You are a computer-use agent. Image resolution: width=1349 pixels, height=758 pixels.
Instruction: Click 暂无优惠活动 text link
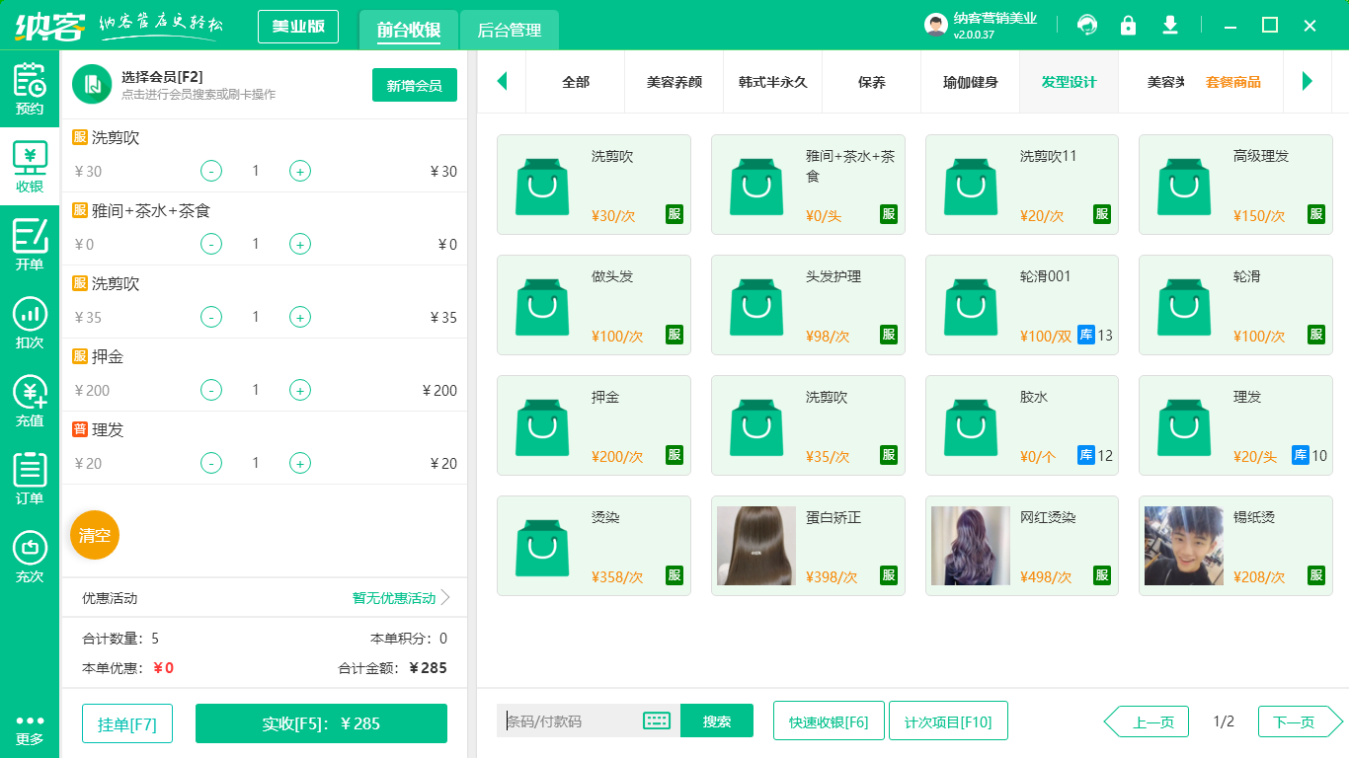pyautogui.click(x=394, y=598)
